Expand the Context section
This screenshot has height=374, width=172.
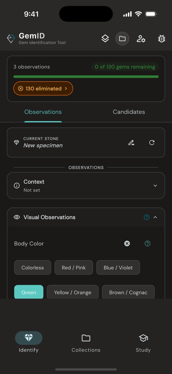click(155, 185)
